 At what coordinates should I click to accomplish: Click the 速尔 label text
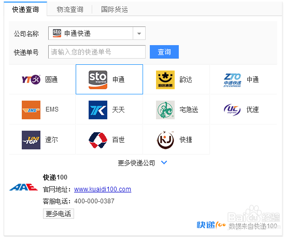coord(51,140)
